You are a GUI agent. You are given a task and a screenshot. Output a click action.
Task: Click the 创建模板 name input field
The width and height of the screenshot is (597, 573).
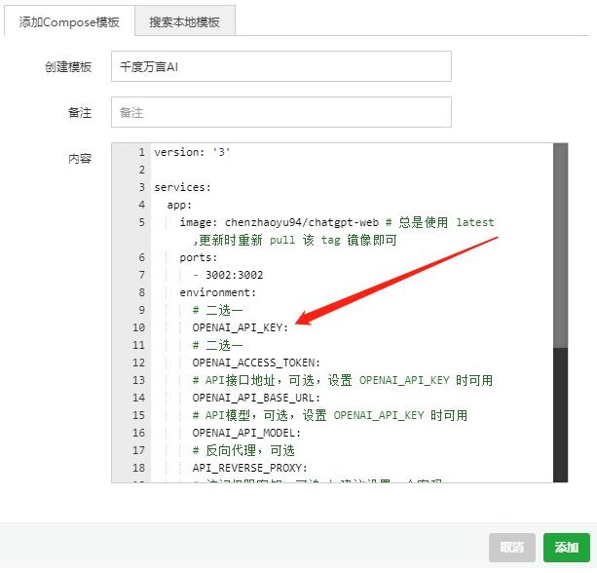[x=281, y=66]
